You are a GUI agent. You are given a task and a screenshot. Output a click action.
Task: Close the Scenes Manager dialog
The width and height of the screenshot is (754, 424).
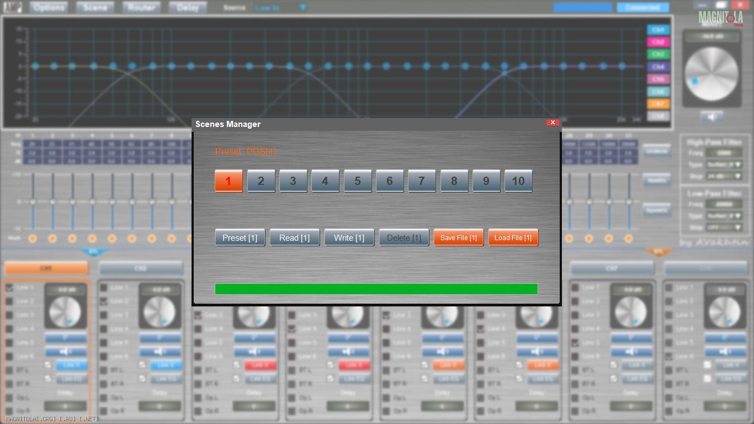click(553, 123)
